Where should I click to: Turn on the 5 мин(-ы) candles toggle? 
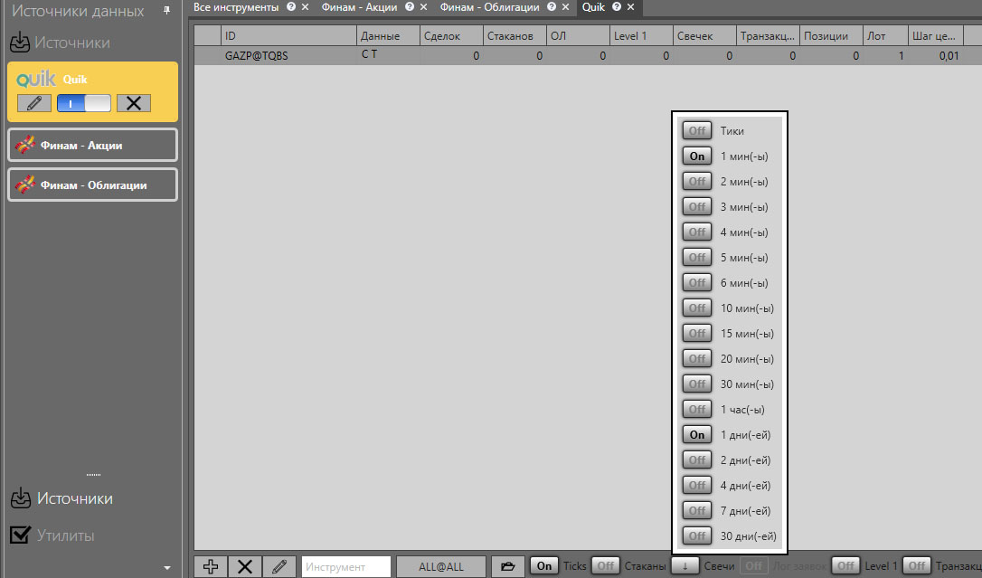pyautogui.click(x=696, y=258)
